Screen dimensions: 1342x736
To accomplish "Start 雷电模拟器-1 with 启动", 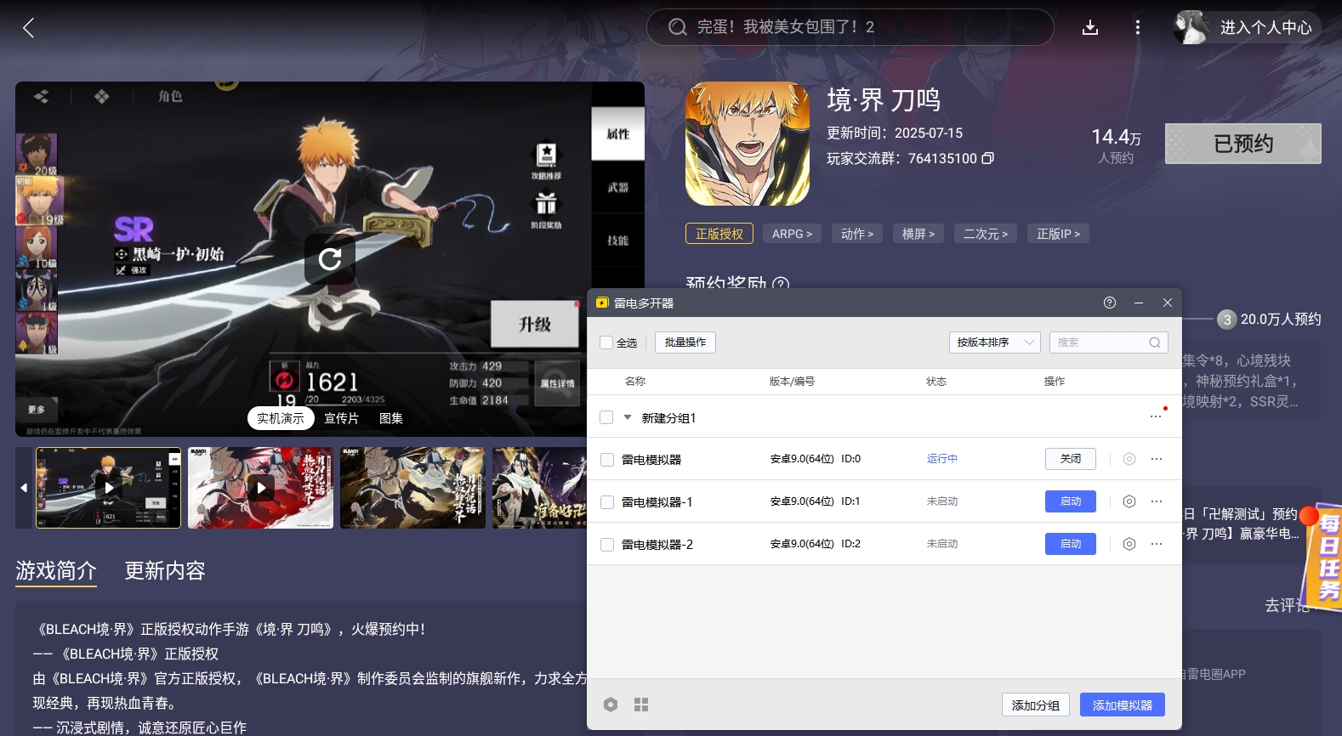I will 1071,501.
